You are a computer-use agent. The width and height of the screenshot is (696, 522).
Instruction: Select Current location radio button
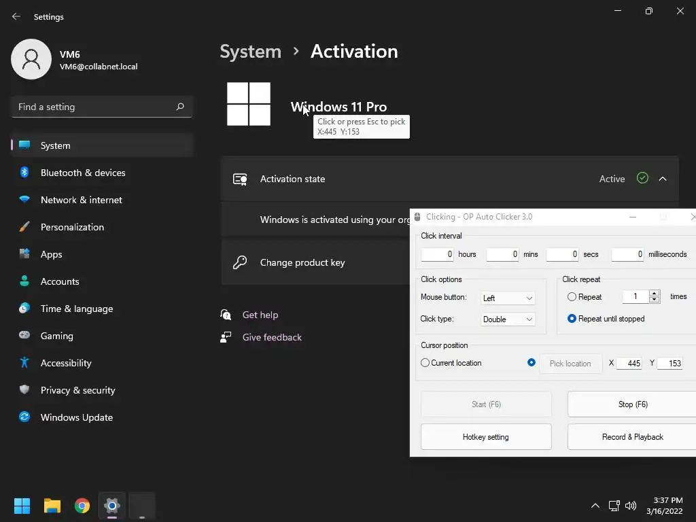tap(425, 363)
